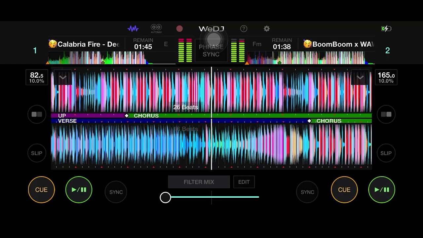423x238 pixels.
Task: Tap the WeDJ logo
Action: [211, 29]
